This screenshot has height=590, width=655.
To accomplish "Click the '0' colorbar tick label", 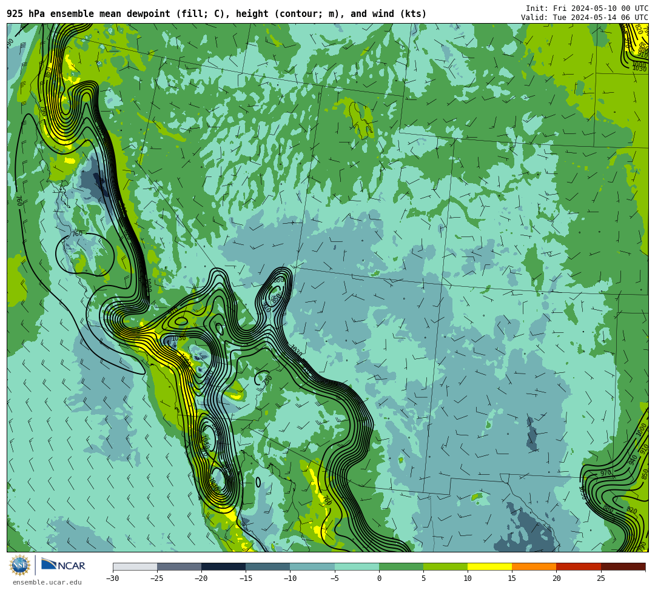I will (x=379, y=578).
